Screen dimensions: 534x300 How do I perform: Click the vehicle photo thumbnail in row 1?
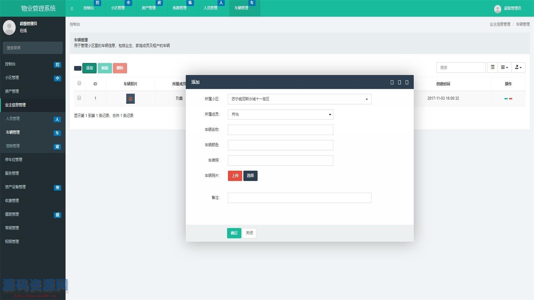[x=130, y=99]
